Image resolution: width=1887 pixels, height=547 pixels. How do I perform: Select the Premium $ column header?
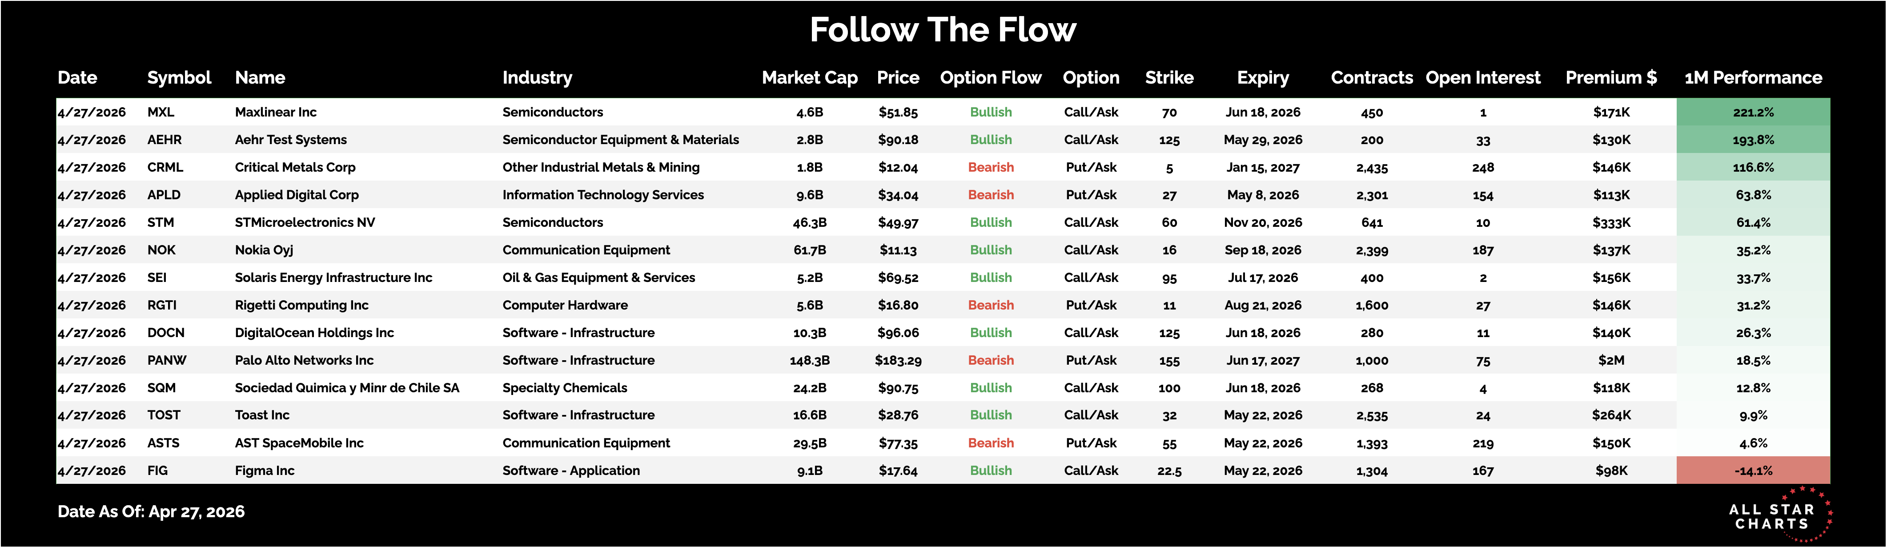[x=1611, y=78]
